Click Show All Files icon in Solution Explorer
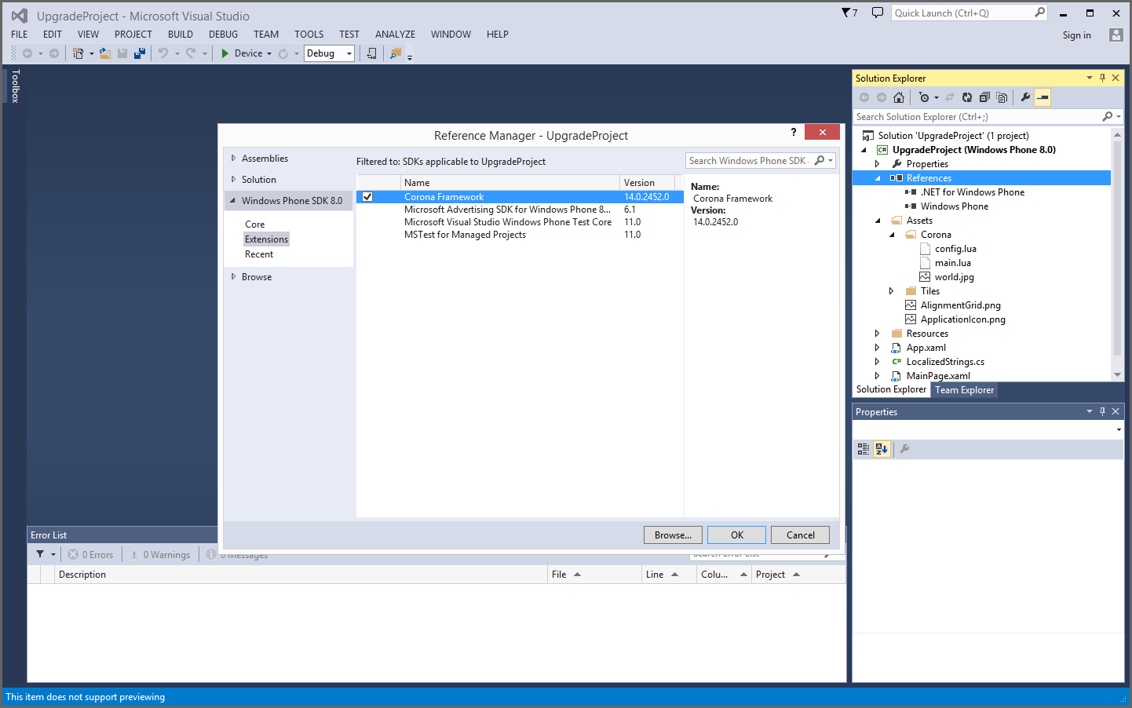Viewport: 1132px width, 708px height. (x=1002, y=97)
